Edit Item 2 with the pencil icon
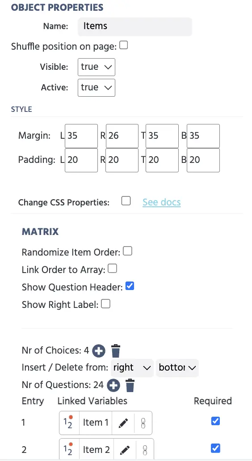This screenshot has width=252, height=461. 125,449
